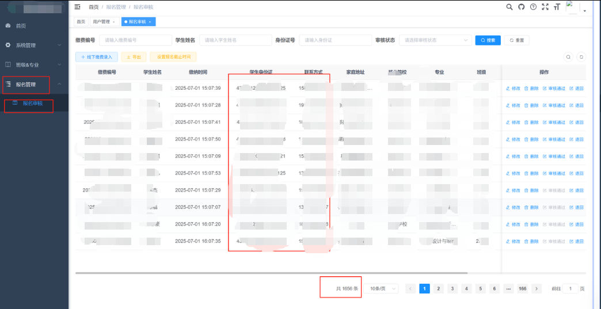
Task: Click 修改 in the 15:07:50 row
Action: pyautogui.click(x=513, y=139)
